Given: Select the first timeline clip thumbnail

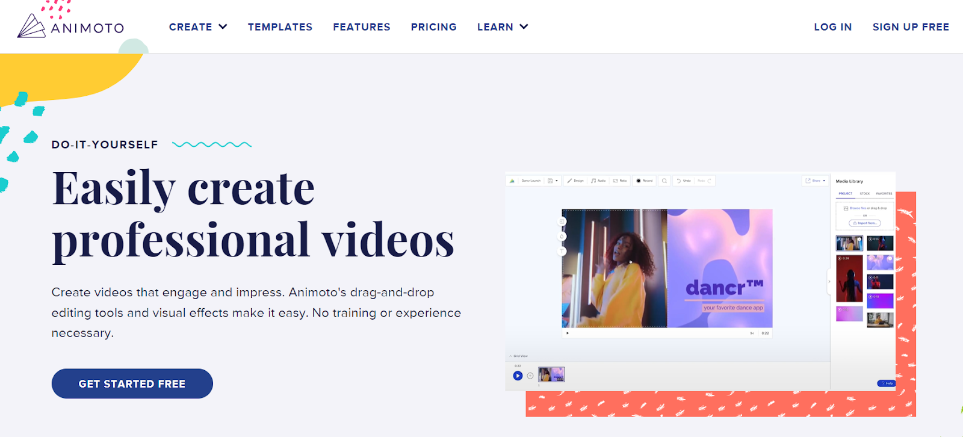Looking at the screenshot, I should click(551, 374).
